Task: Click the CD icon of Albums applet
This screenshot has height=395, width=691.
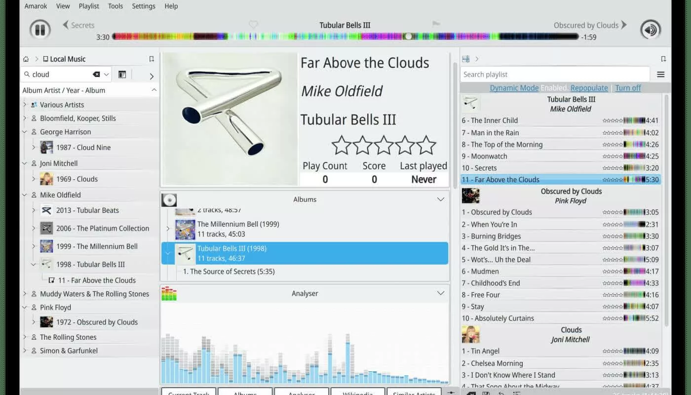Action: point(169,199)
